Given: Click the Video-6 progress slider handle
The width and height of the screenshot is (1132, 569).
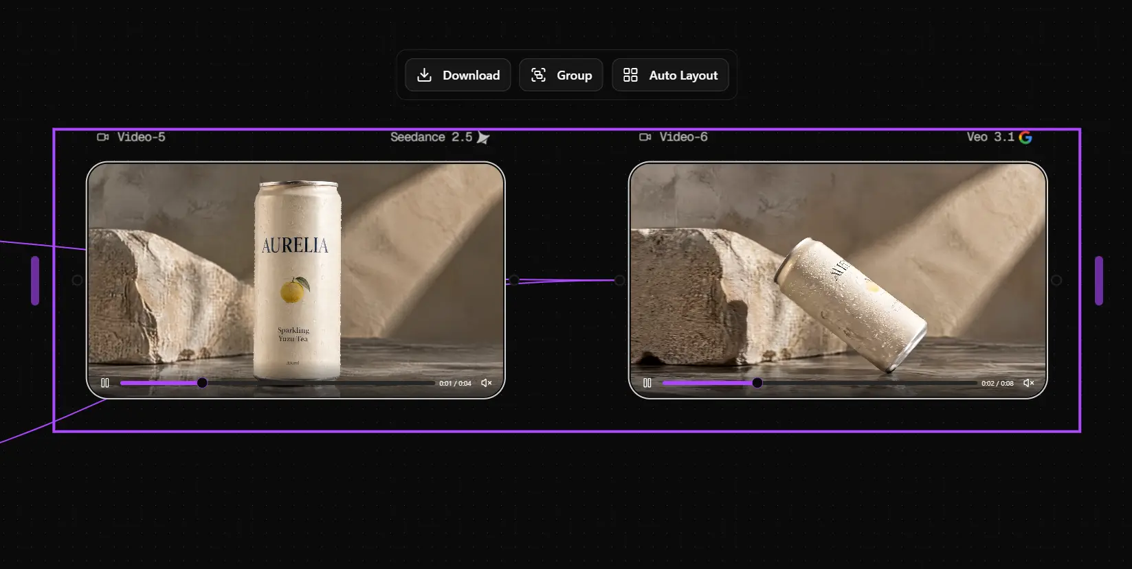Looking at the screenshot, I should pyautogui.click(x=757, y=383).
